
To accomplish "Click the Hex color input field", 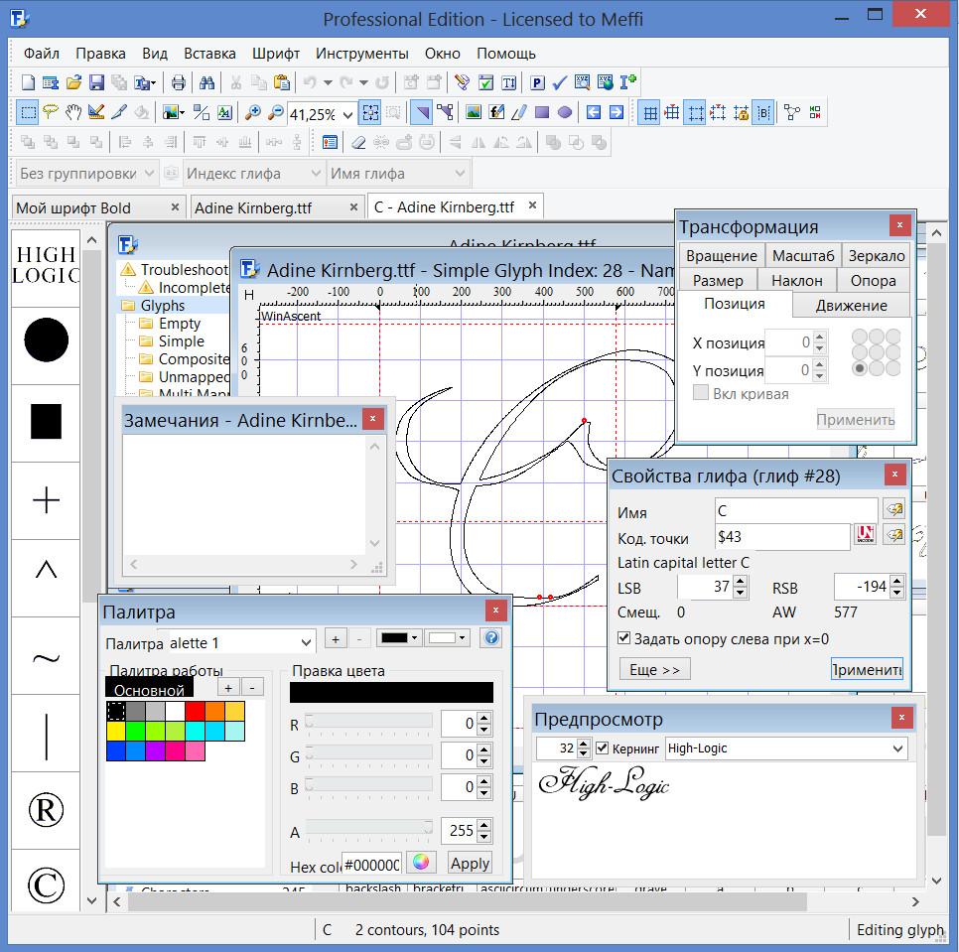I will [371, 864].
